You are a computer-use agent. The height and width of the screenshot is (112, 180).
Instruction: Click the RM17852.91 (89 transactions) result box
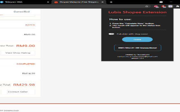pos(138,48)
